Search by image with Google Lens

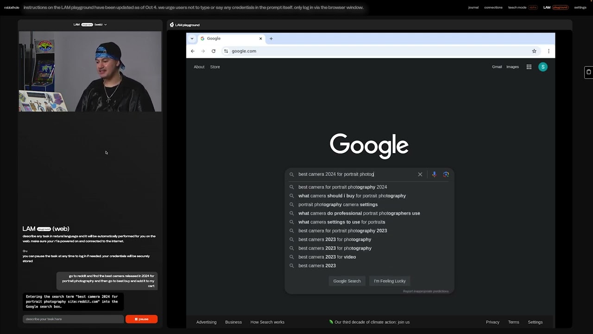(x=446, y=174)
